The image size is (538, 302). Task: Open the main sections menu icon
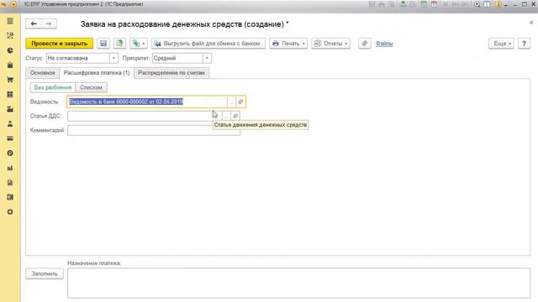click(x=10, y=21)
